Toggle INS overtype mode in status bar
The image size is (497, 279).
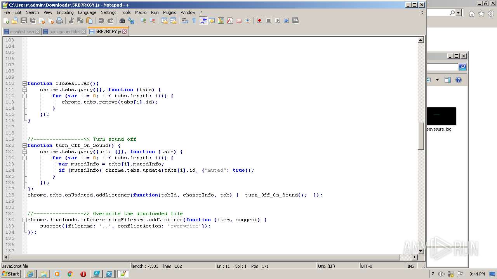point(410,266)
